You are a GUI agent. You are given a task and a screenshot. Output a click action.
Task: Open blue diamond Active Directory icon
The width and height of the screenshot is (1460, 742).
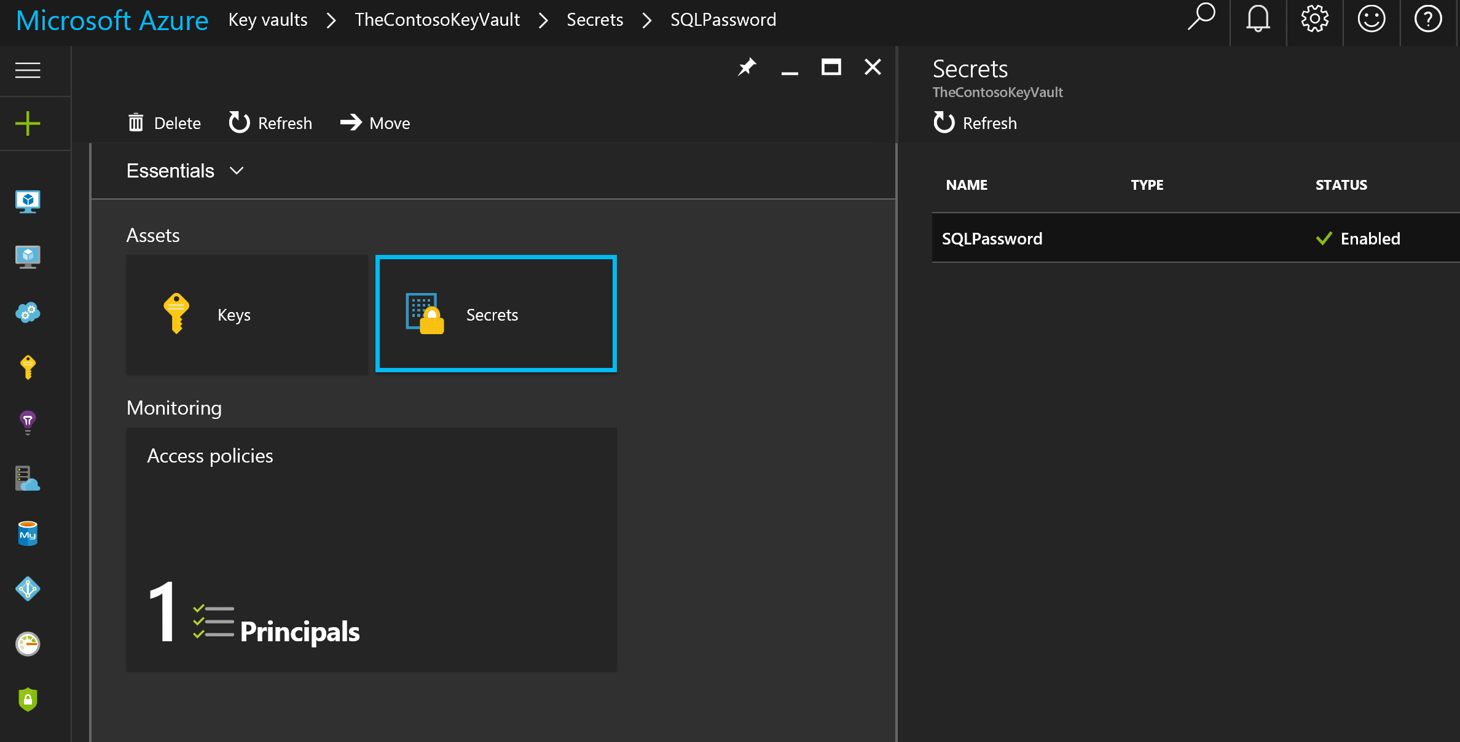[28, 588]
